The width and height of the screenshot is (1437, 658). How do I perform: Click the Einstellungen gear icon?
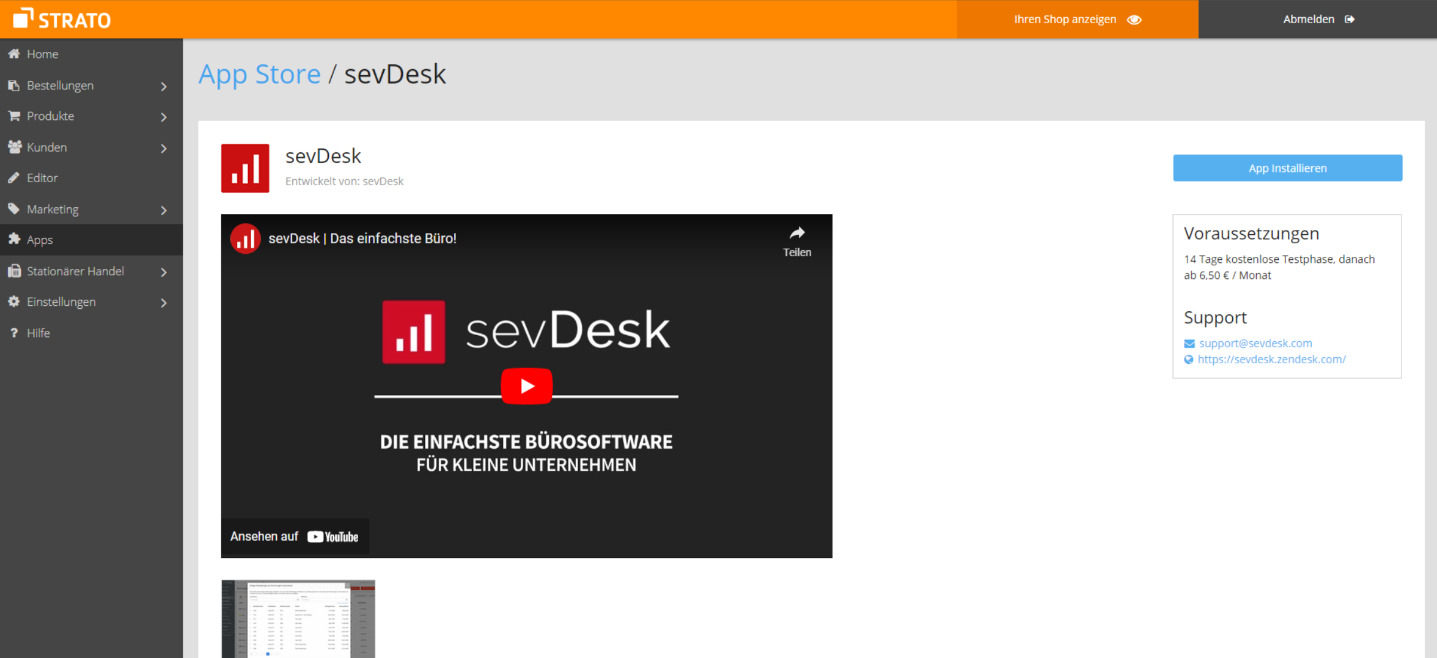tap(14, 301)
